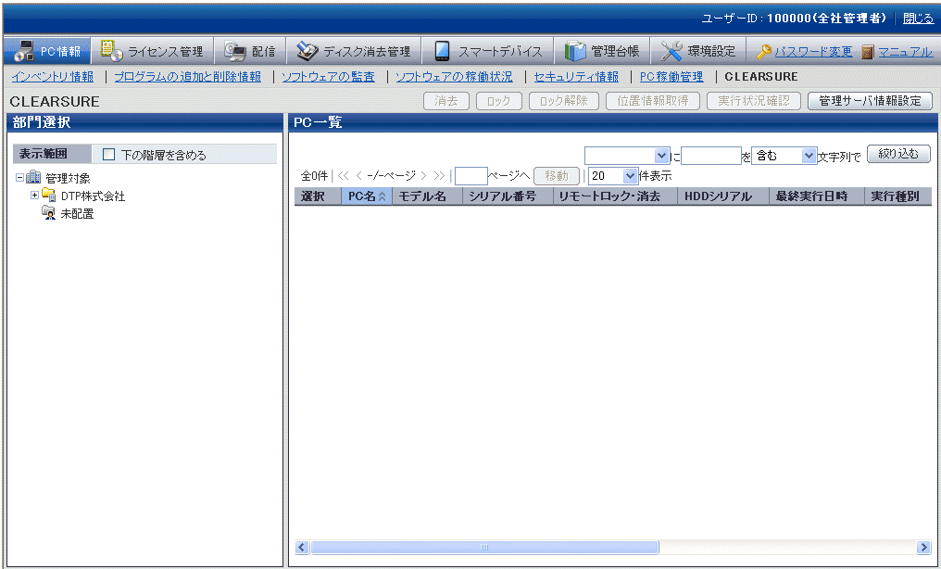Toggle 下の階層を含める checkbox
Screen dimensions: 941x569
(108, 155)
